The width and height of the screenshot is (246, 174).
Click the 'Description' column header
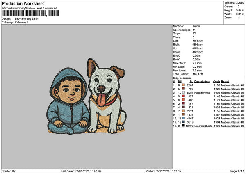pos(202,82)
